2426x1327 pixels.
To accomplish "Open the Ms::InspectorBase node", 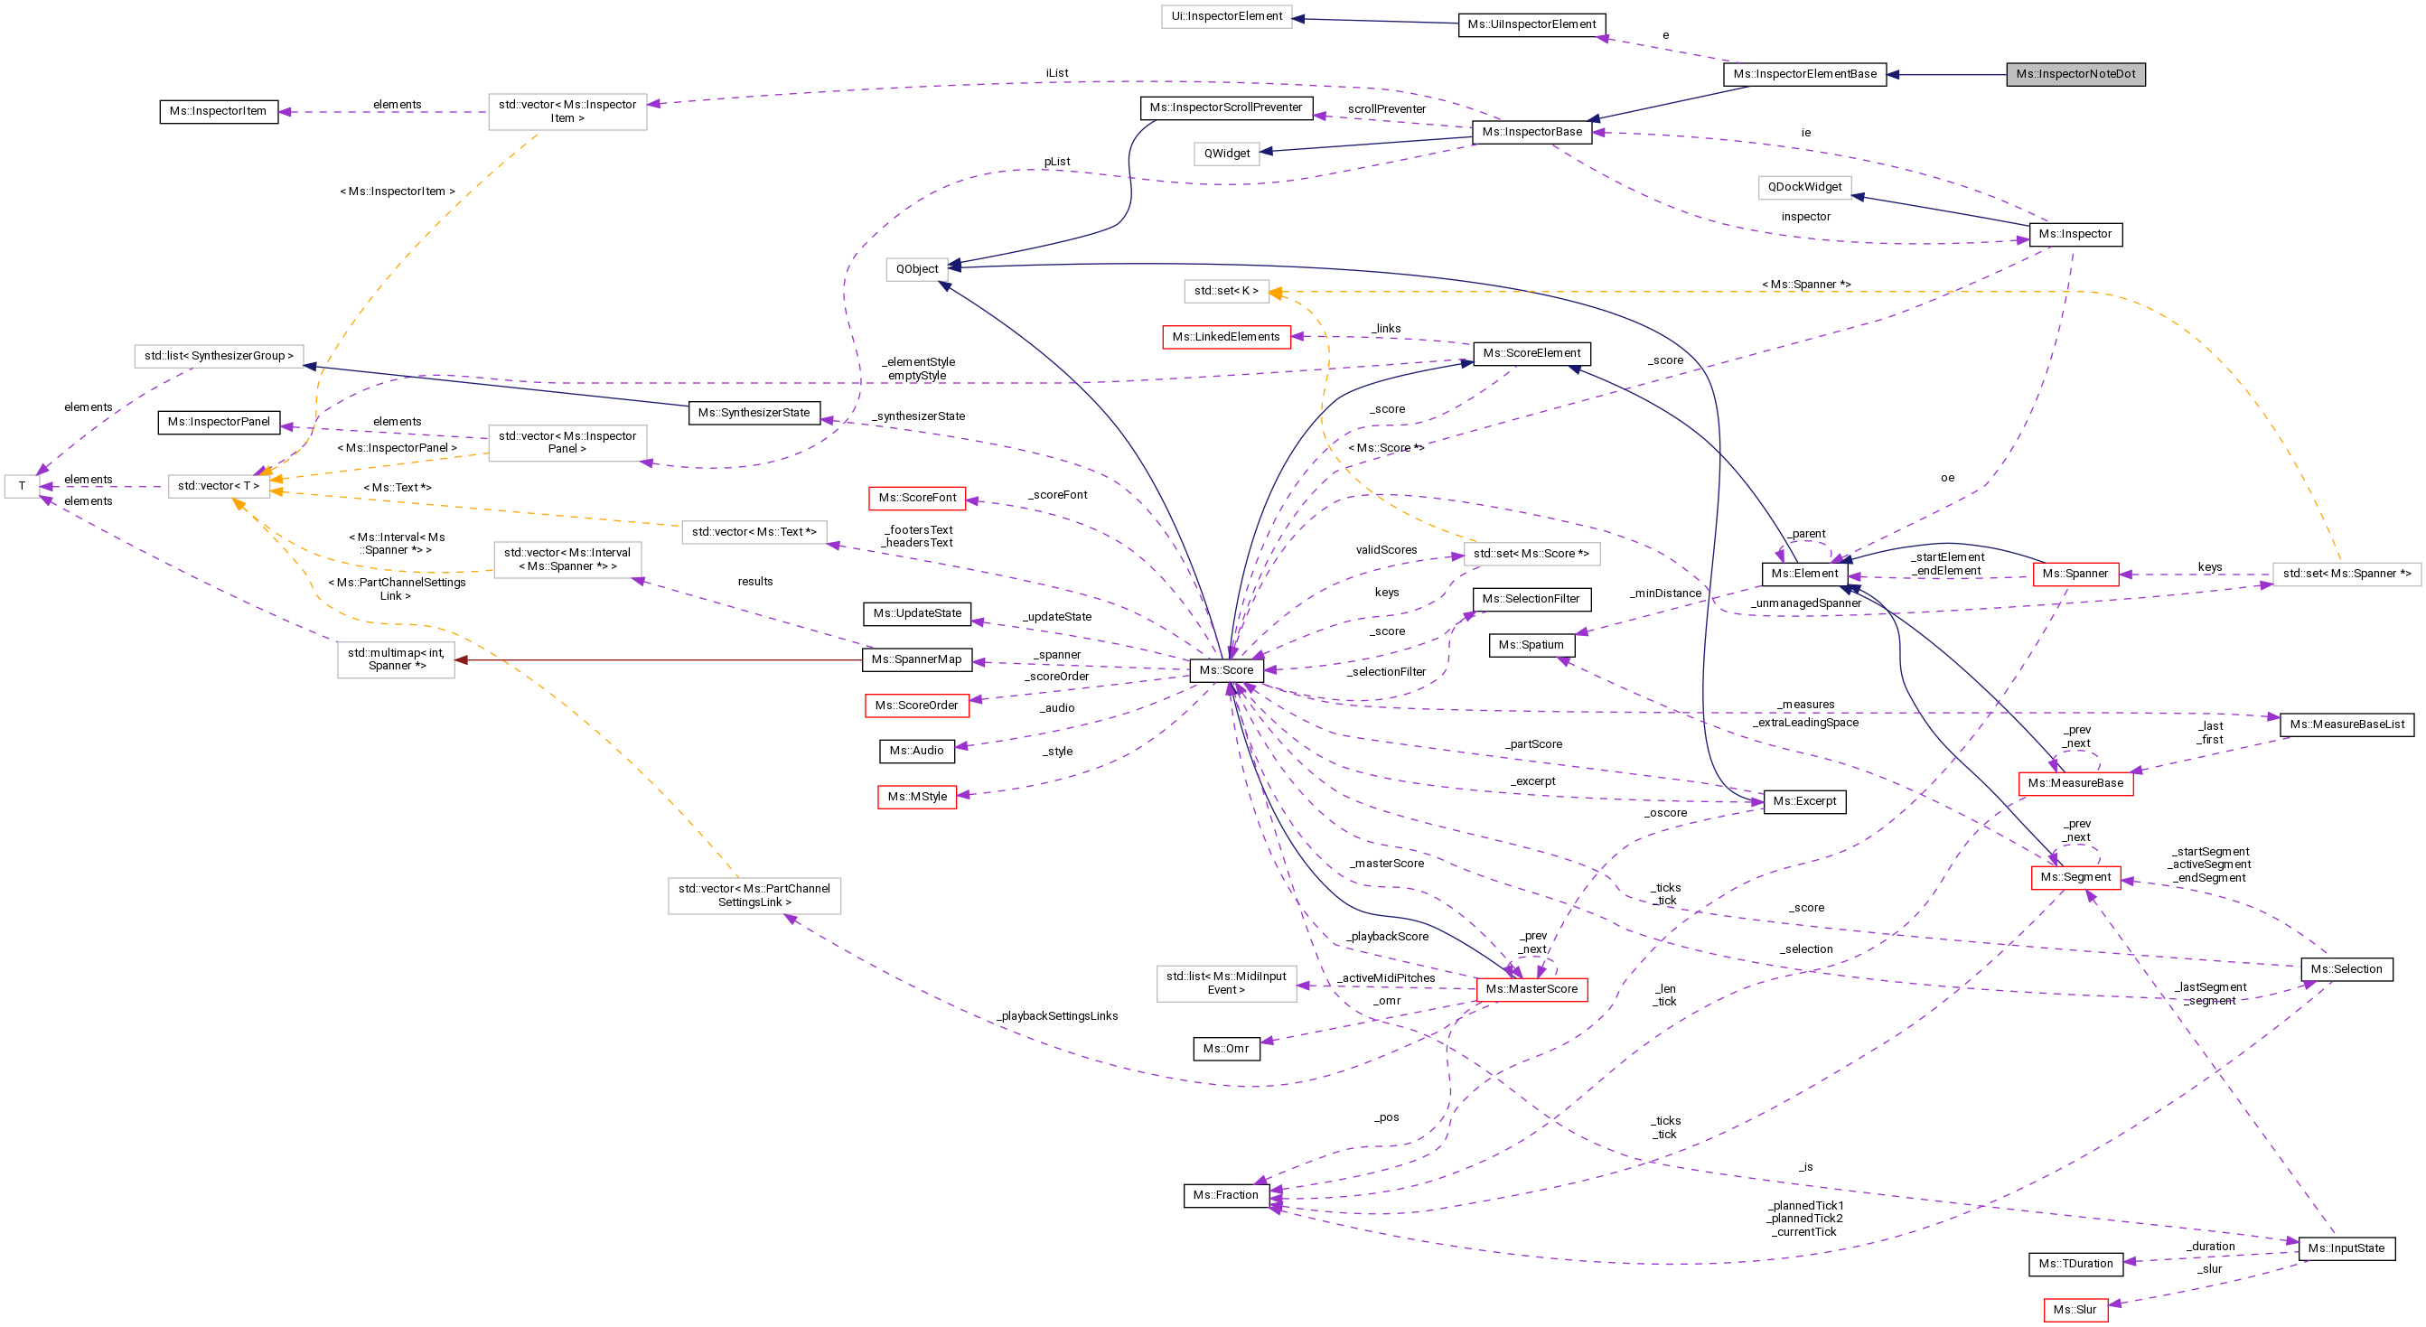I will coord(1531,132).
